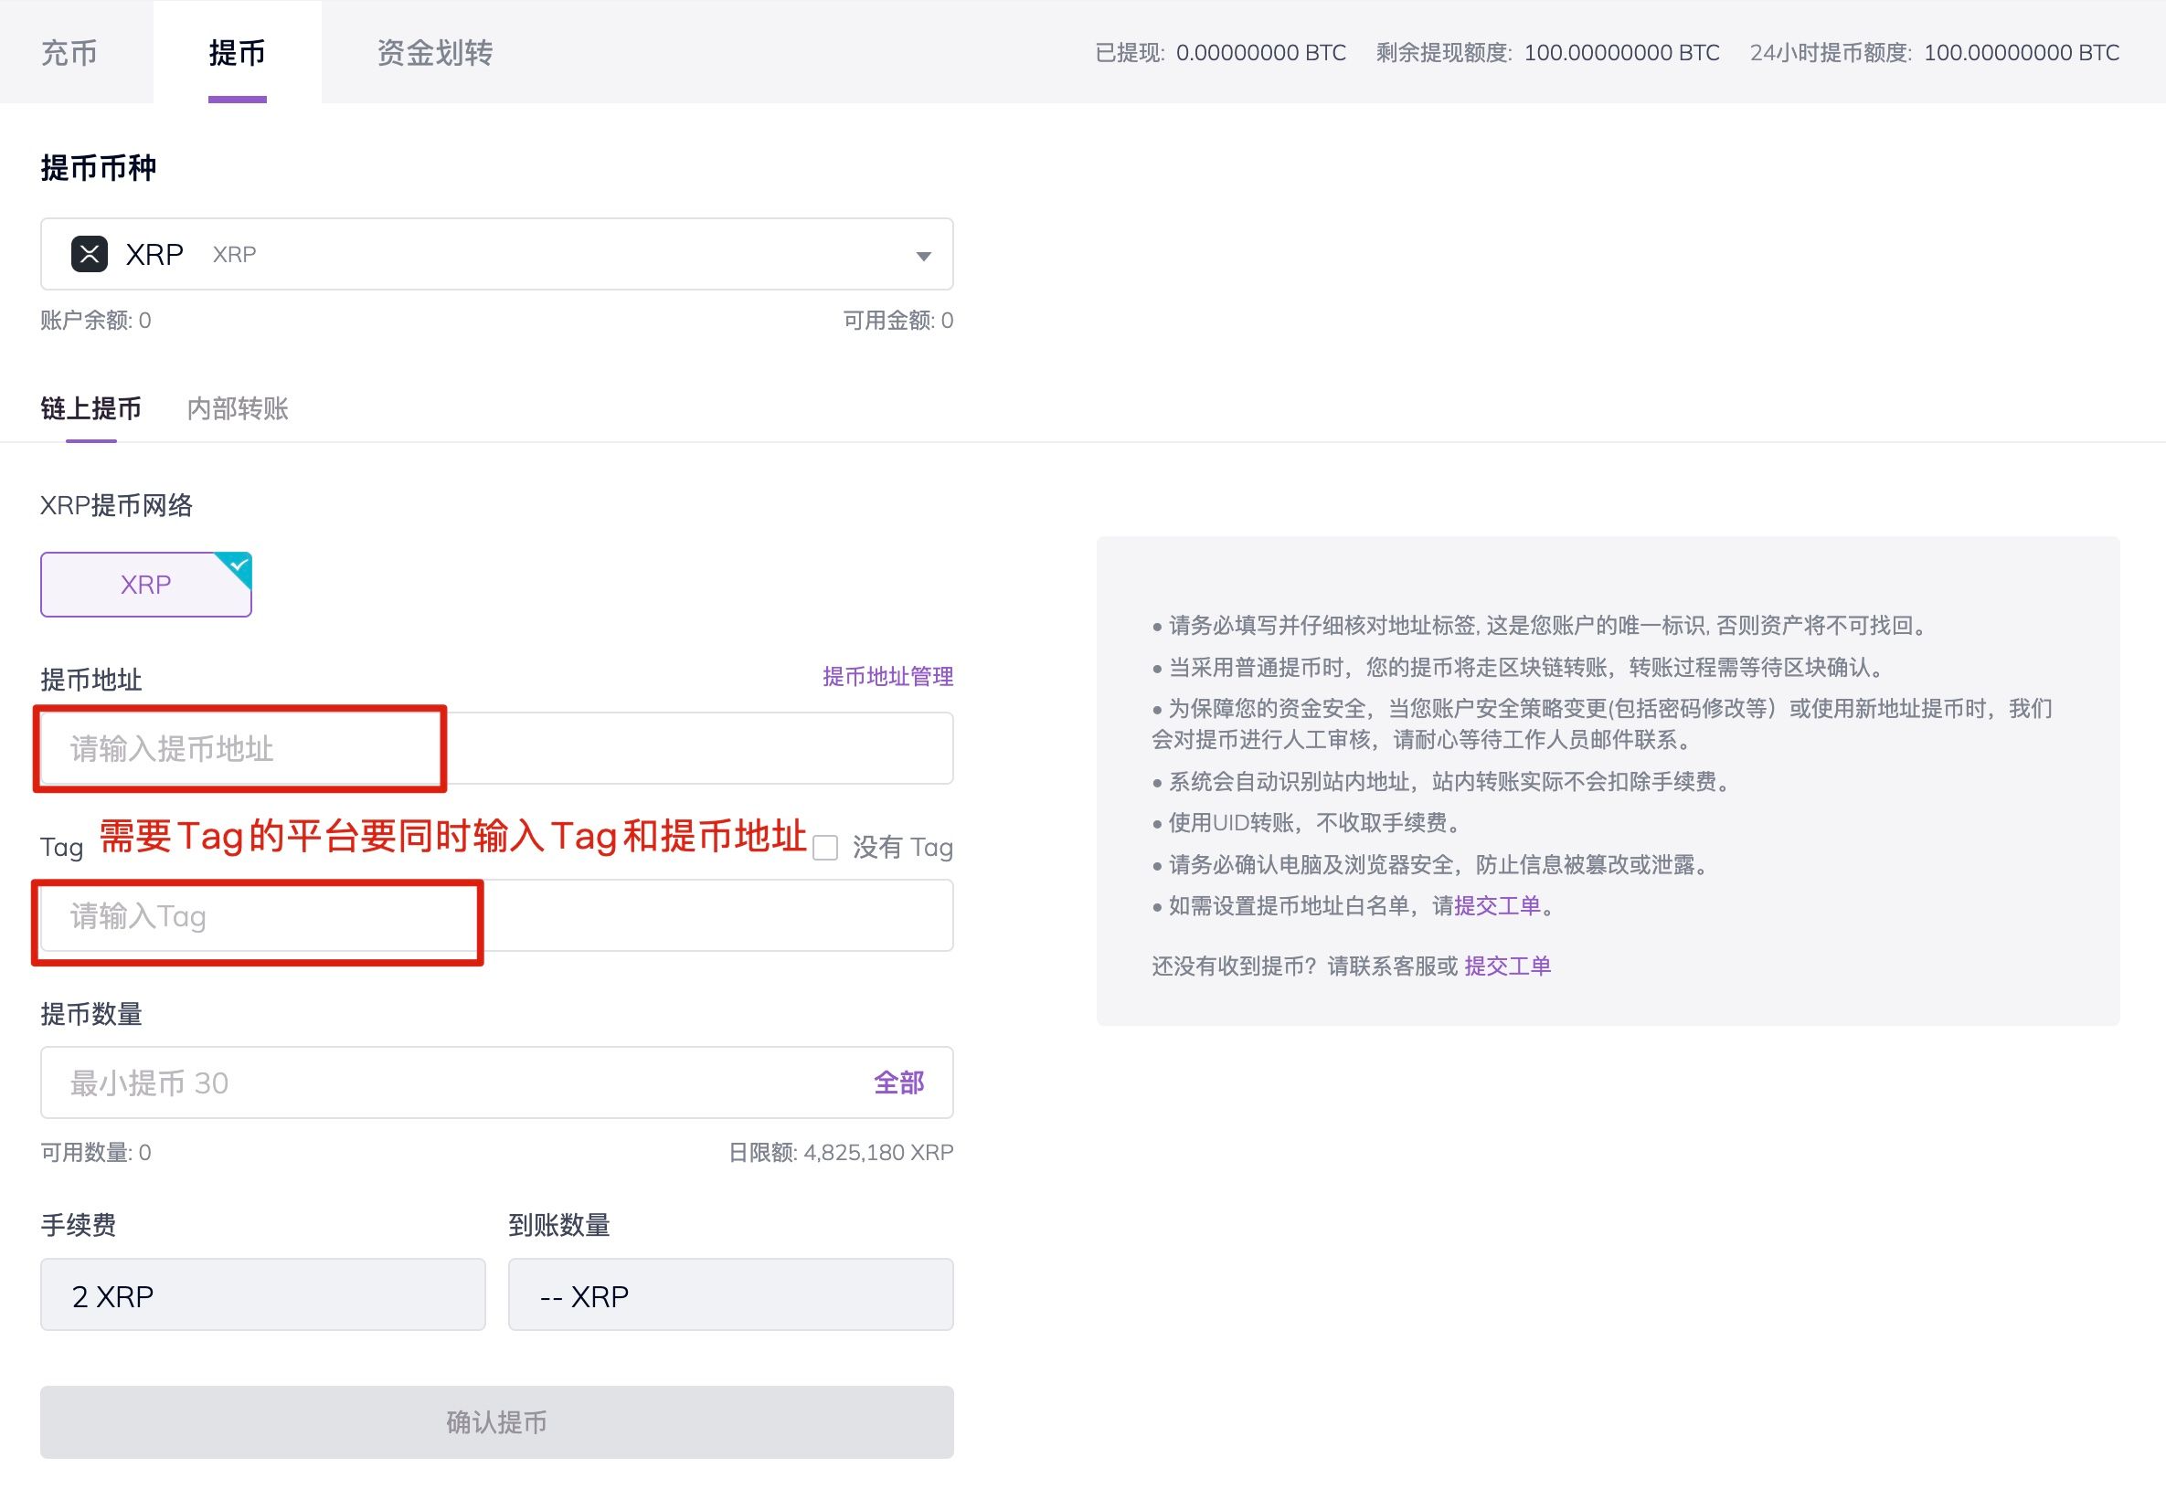Click 全部 to withdraw all

(897, 1082)
